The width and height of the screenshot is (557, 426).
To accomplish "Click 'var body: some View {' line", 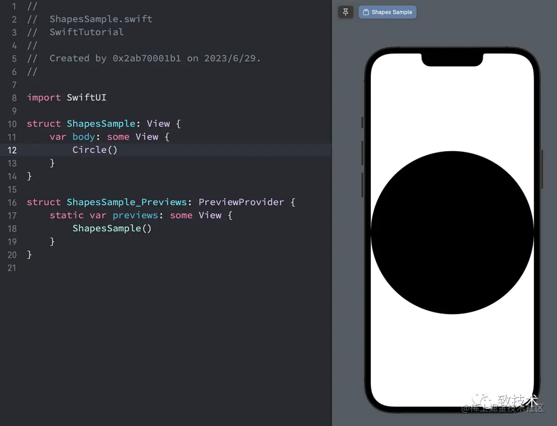I will click(109, 137).
